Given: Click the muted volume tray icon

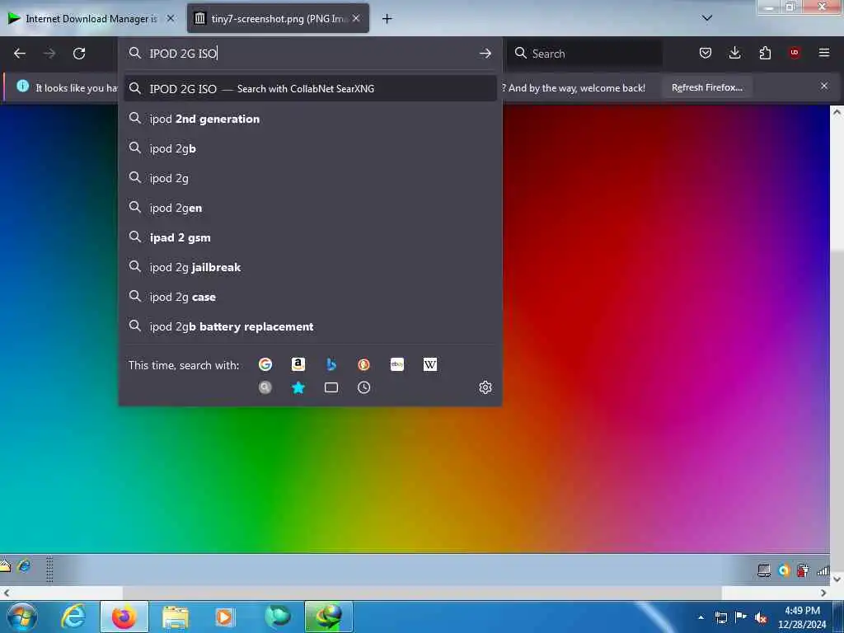Looking at the screenshot, I should (x=761, y=618).
